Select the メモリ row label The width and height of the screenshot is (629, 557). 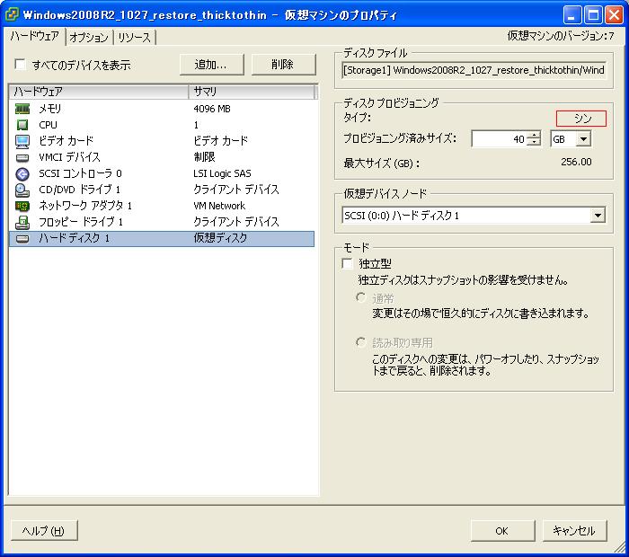pyautogui.click(x=50, y=109)
